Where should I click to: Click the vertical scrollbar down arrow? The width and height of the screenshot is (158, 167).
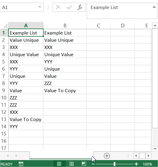coord(155,149)
